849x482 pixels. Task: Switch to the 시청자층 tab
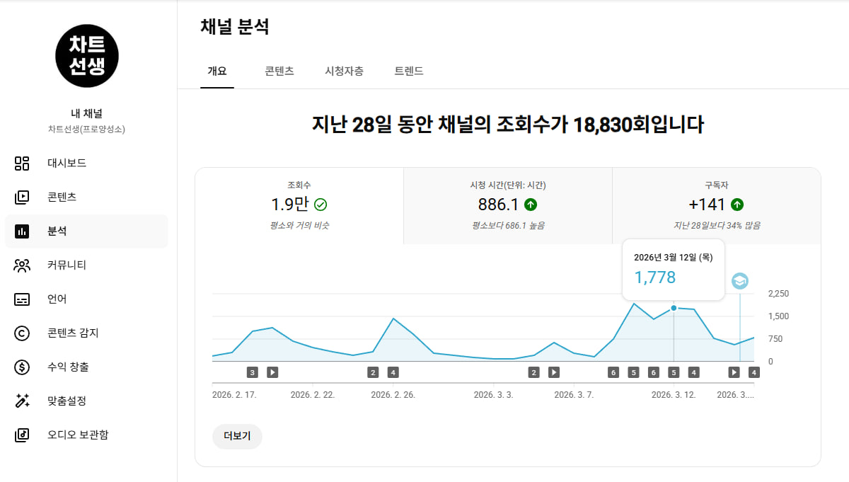(344, 71)
